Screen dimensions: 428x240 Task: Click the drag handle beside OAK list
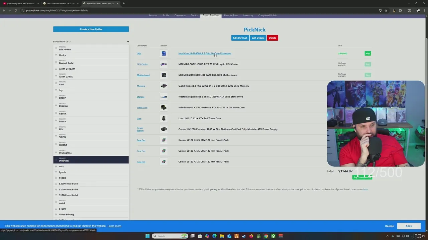(x=56, y=166)
